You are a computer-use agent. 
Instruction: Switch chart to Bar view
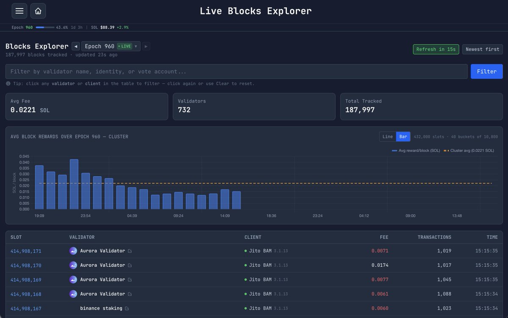point(403,136)
